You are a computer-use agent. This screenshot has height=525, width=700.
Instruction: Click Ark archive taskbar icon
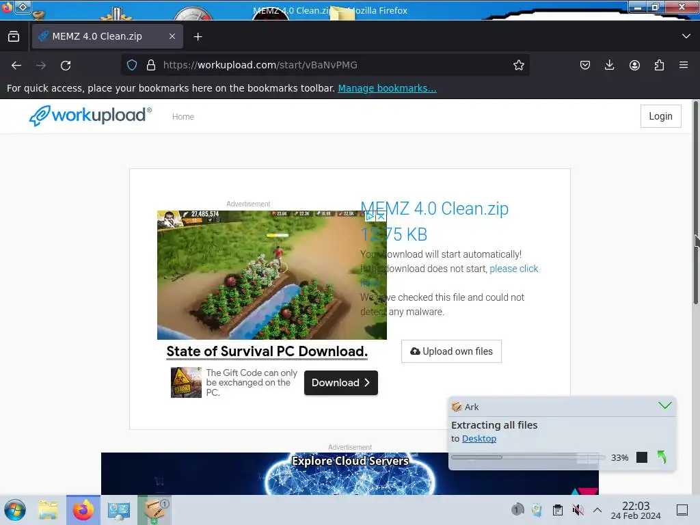(154, 510)
